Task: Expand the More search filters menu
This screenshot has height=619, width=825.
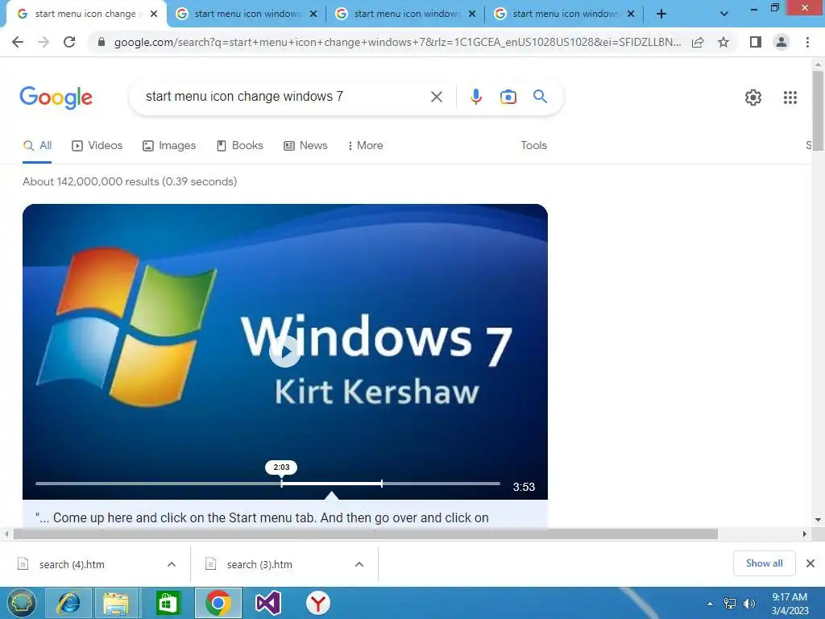Action: pyautogui.click(x=366, y=145)
